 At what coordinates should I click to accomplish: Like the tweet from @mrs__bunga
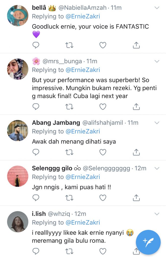coord(103,107)
